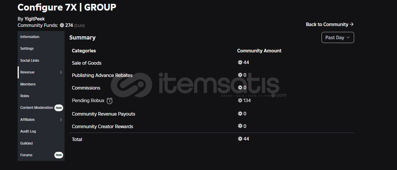Viewport: 397px width, 170px height.
Task: Open the YigitPeek creator profile link
Action: (35, 19)
